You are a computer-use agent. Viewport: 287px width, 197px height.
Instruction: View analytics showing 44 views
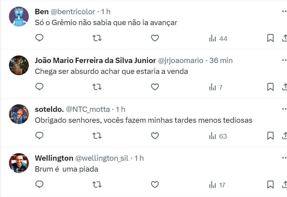(218, 39)
